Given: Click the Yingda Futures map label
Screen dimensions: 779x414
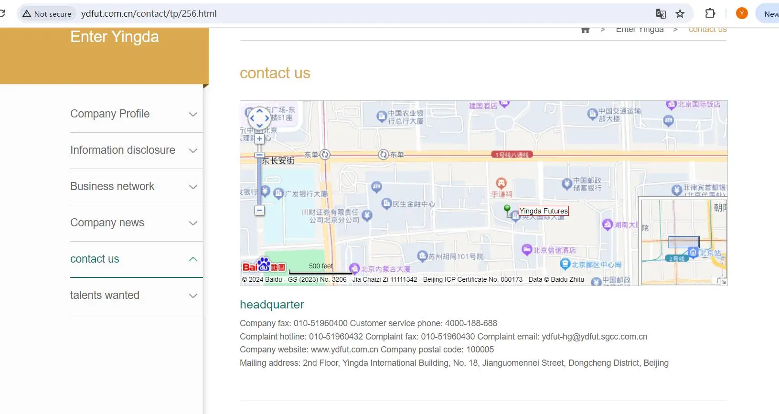Looking at the screenshot, I should (544, 211).
